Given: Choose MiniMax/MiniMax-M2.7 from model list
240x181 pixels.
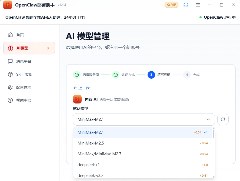Looking at the screenshot, I should (143, 154).
